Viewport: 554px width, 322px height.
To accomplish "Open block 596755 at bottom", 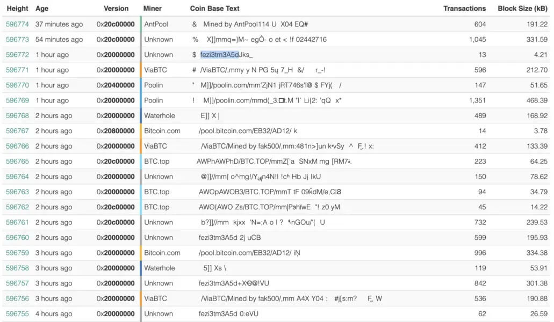I will [x=17, y=314].
